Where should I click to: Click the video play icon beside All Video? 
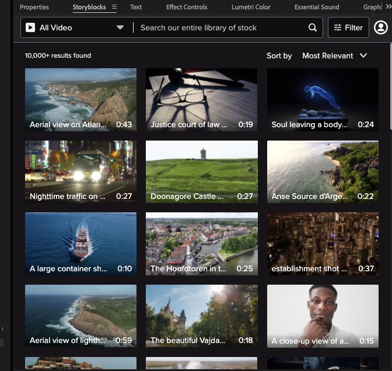(x=30, y=27)
